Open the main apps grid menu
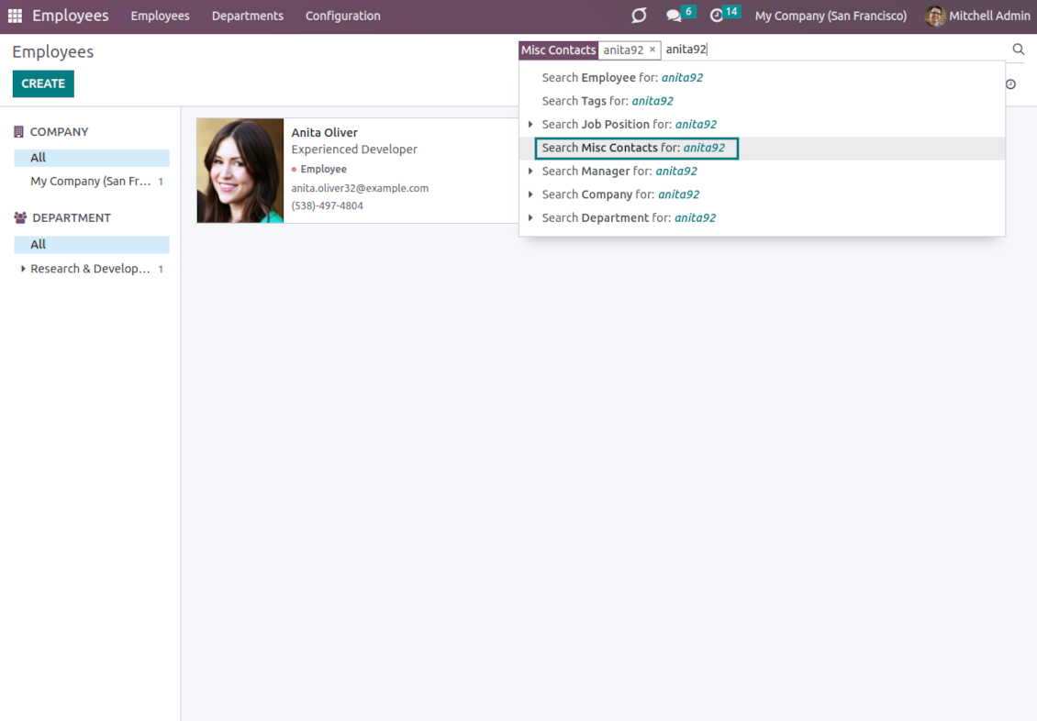This screenshot has height=721, width=1037. click(15, 16)
